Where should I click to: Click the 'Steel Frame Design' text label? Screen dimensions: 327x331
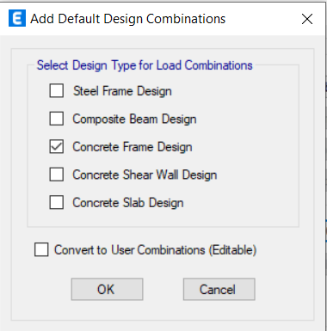pos(122,91)
